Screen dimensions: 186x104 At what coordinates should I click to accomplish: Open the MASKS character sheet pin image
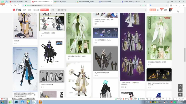(52, 24)
